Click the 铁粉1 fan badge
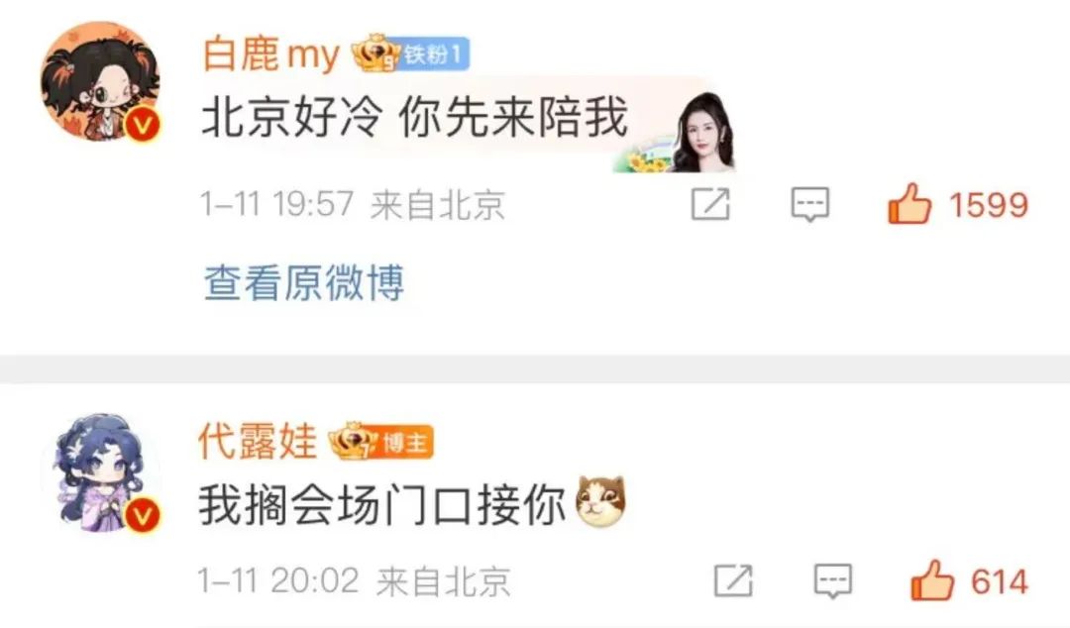 [434, 53]
